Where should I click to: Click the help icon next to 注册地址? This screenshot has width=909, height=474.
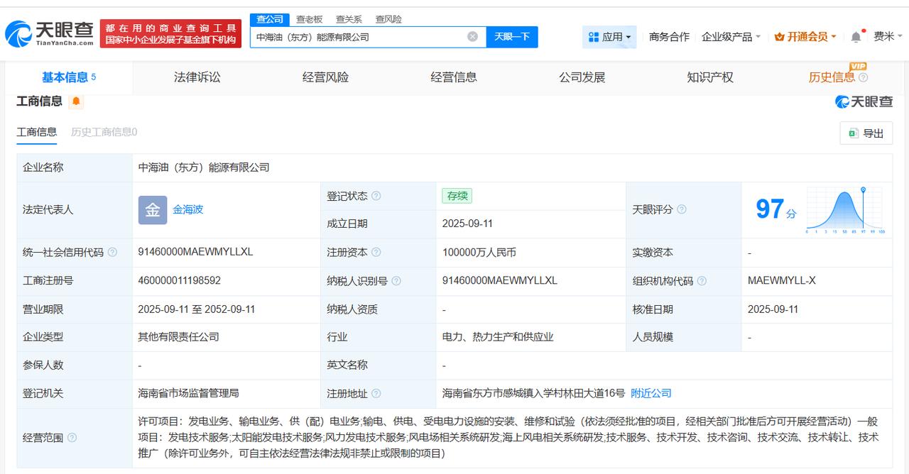pyautogui.click(x=376, y=394)
